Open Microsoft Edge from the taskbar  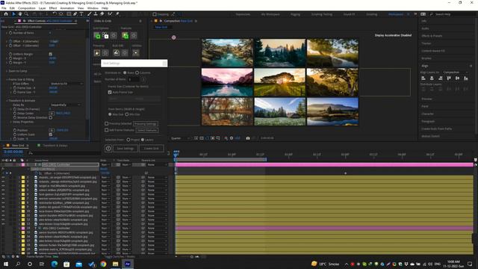click(x=55, y=264)
